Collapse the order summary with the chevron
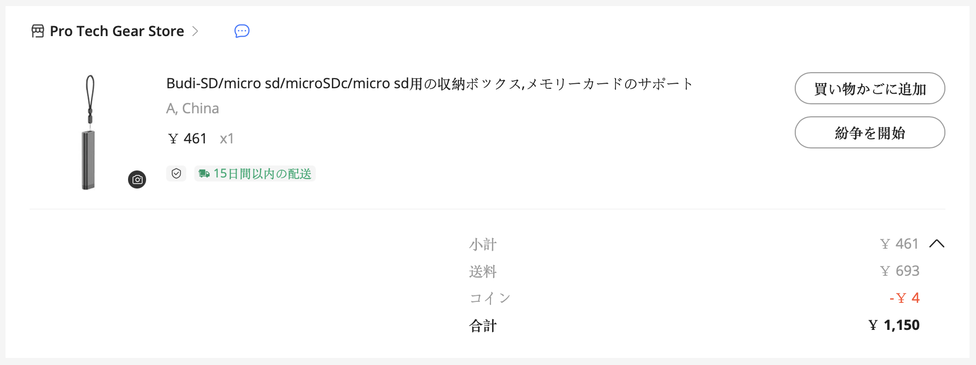This screenshot has height=365, width=976. coord(938,244)
